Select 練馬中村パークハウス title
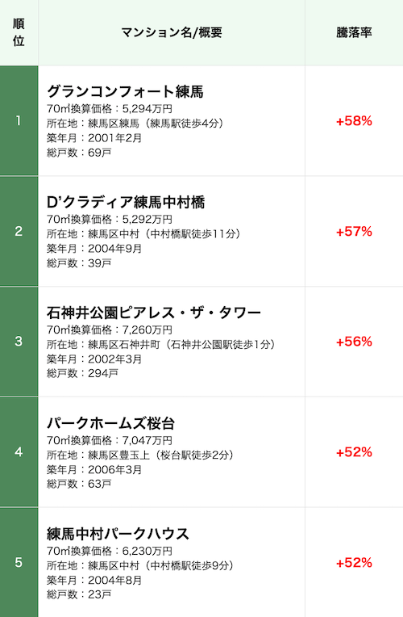 coord(118,534)
